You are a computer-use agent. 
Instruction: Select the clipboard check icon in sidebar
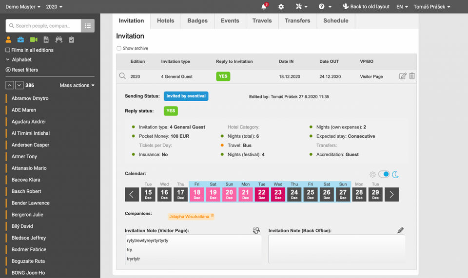click(x=71, y=39)
